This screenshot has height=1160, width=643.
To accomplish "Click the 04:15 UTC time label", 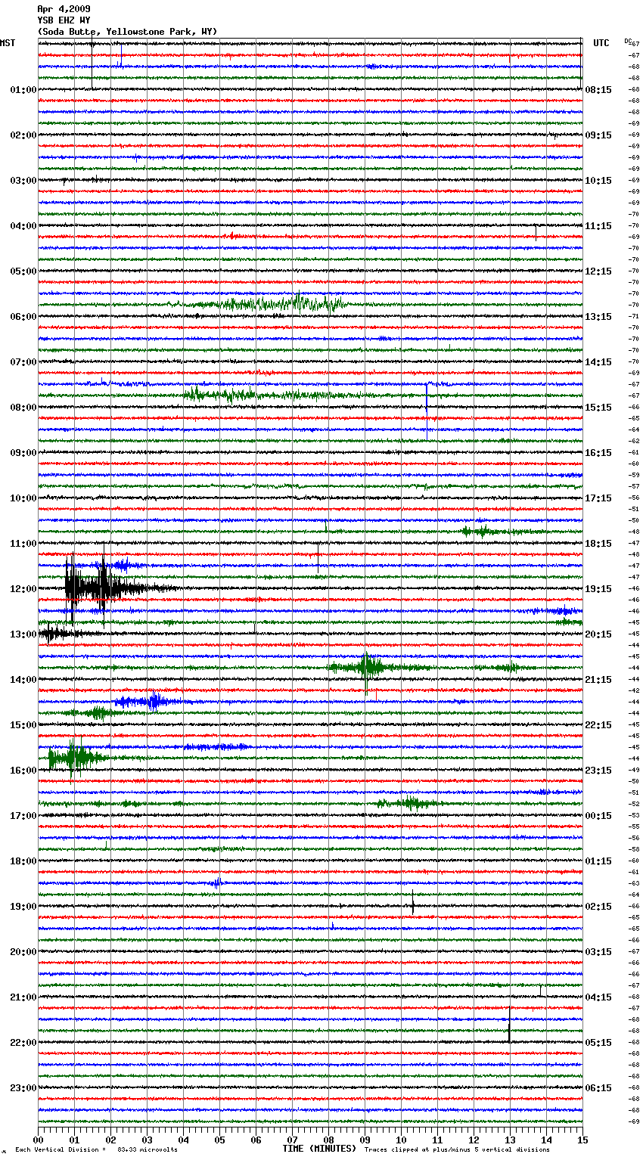I will click(598, 997).
